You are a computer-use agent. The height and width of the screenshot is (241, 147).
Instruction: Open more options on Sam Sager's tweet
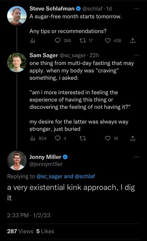[137, 55]
